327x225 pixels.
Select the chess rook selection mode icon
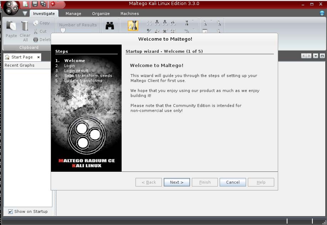133,26
